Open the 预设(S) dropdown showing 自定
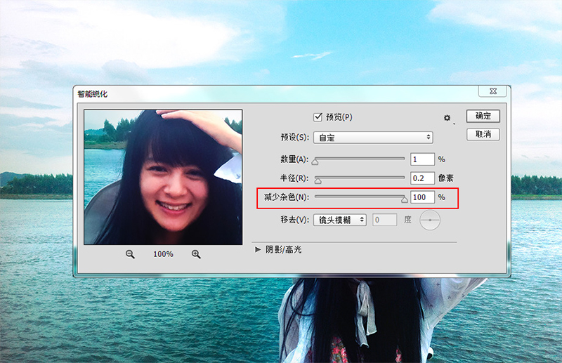Viewport: 562px width, 363px height. pos(372,137)
